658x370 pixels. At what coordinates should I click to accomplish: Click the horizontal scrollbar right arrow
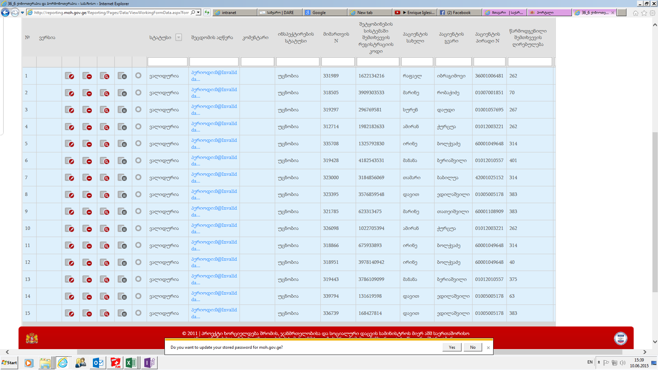pyautogui.click(x=645, y=352)
